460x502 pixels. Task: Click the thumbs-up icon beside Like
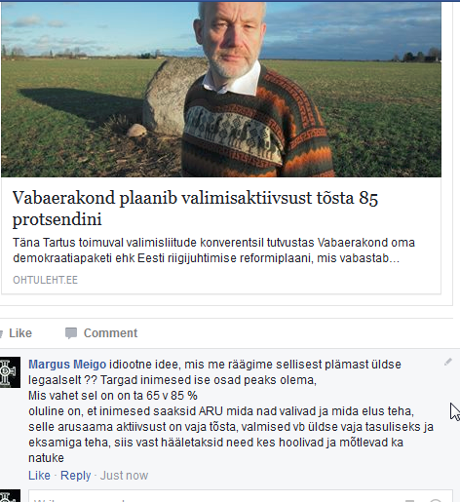tap(1, 333)
